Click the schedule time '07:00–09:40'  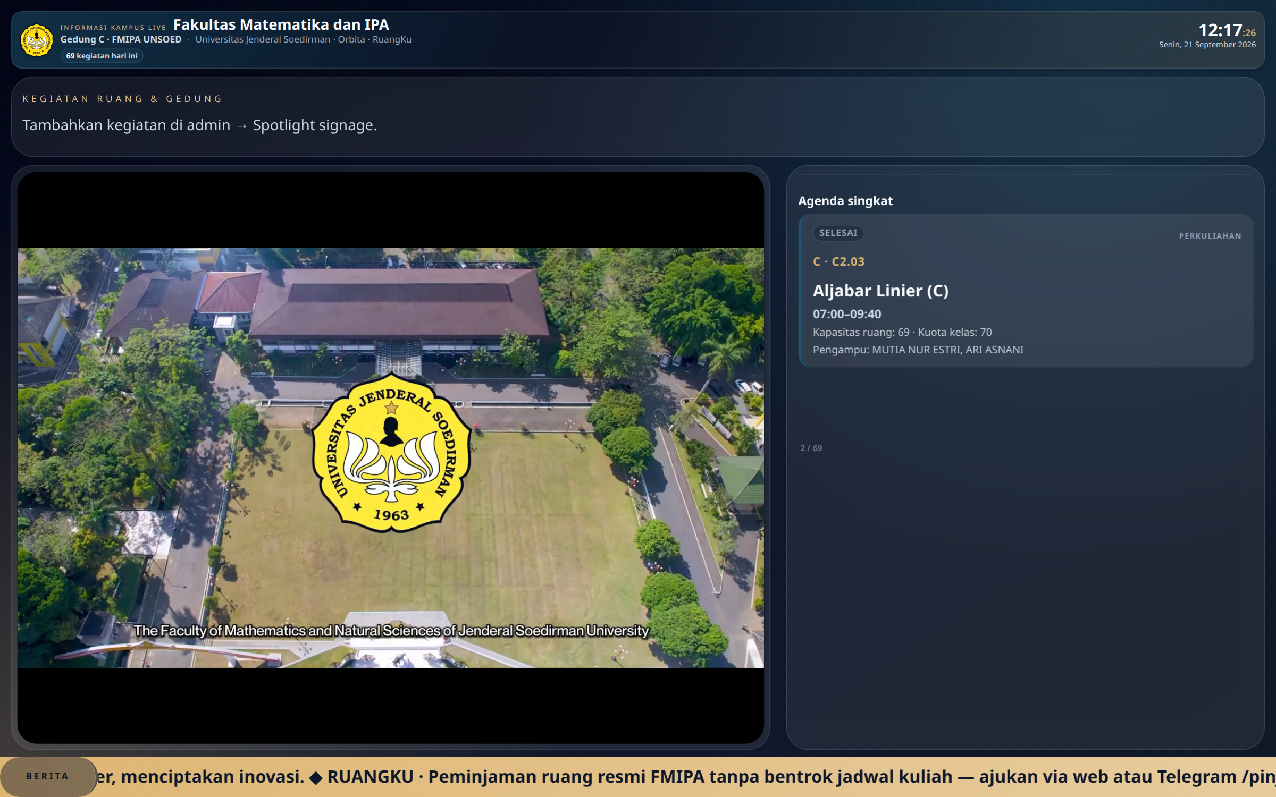(x=846, y=314)
